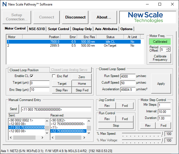Open the About dialog

point(104,17)
